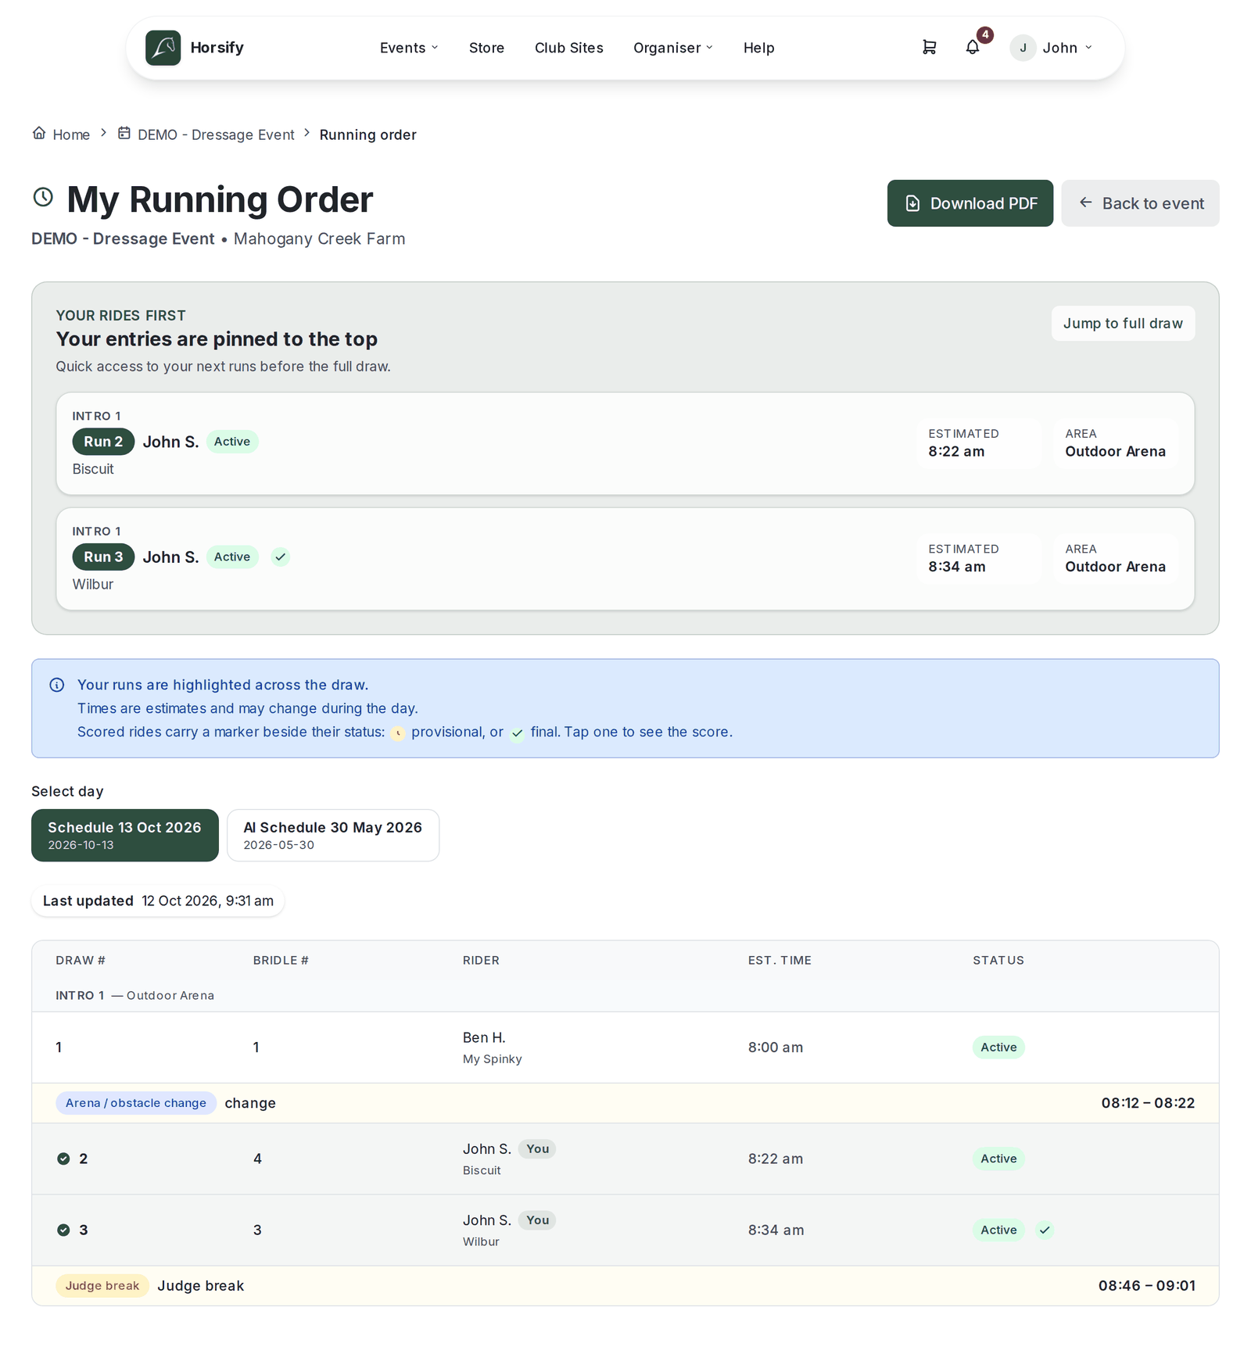
Task: Click the STATUS column header
Action: [998, 960]
